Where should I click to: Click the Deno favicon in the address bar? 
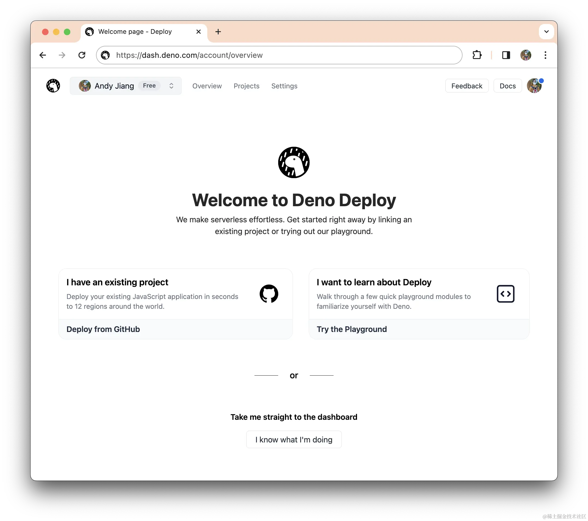[x=106, y=55]
